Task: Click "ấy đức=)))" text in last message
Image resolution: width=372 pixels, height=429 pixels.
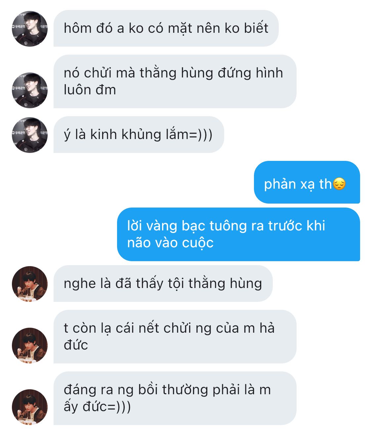Action: [x=97, y=406]
